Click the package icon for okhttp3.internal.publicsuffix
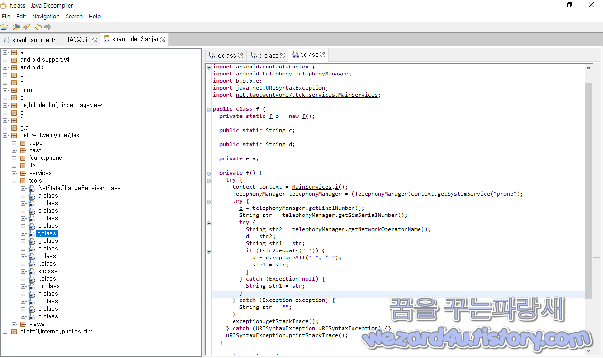 point(14,332)
